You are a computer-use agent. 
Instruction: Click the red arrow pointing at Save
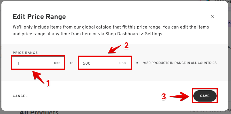pyautogui.click(x=180, y=96)
